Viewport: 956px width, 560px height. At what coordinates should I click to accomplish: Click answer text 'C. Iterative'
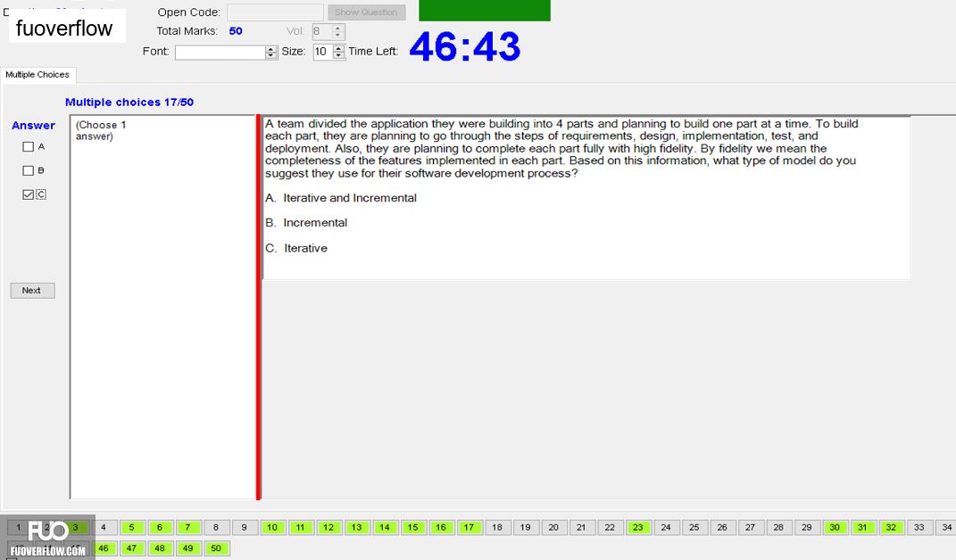coord(296,249)
